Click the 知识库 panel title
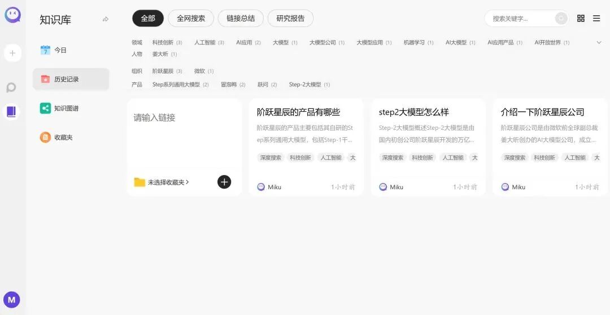Image resolution: width=610 pixels, height=315 pixels. tap(55, 19)
